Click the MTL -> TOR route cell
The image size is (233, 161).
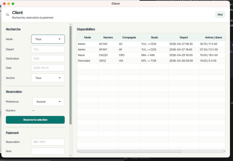(154, 61)
